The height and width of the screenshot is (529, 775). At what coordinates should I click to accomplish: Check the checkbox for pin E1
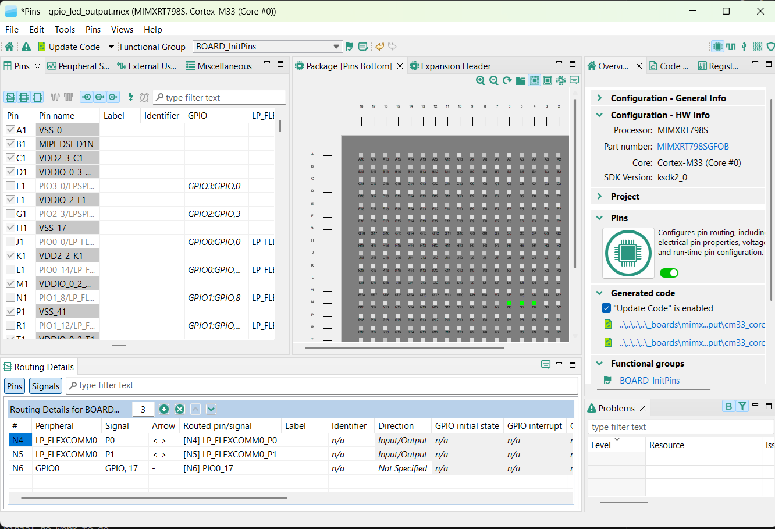(x=10, y=186)
